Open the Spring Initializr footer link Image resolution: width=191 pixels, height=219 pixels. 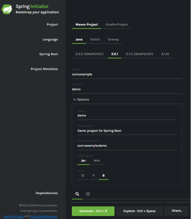coord(14,216)
